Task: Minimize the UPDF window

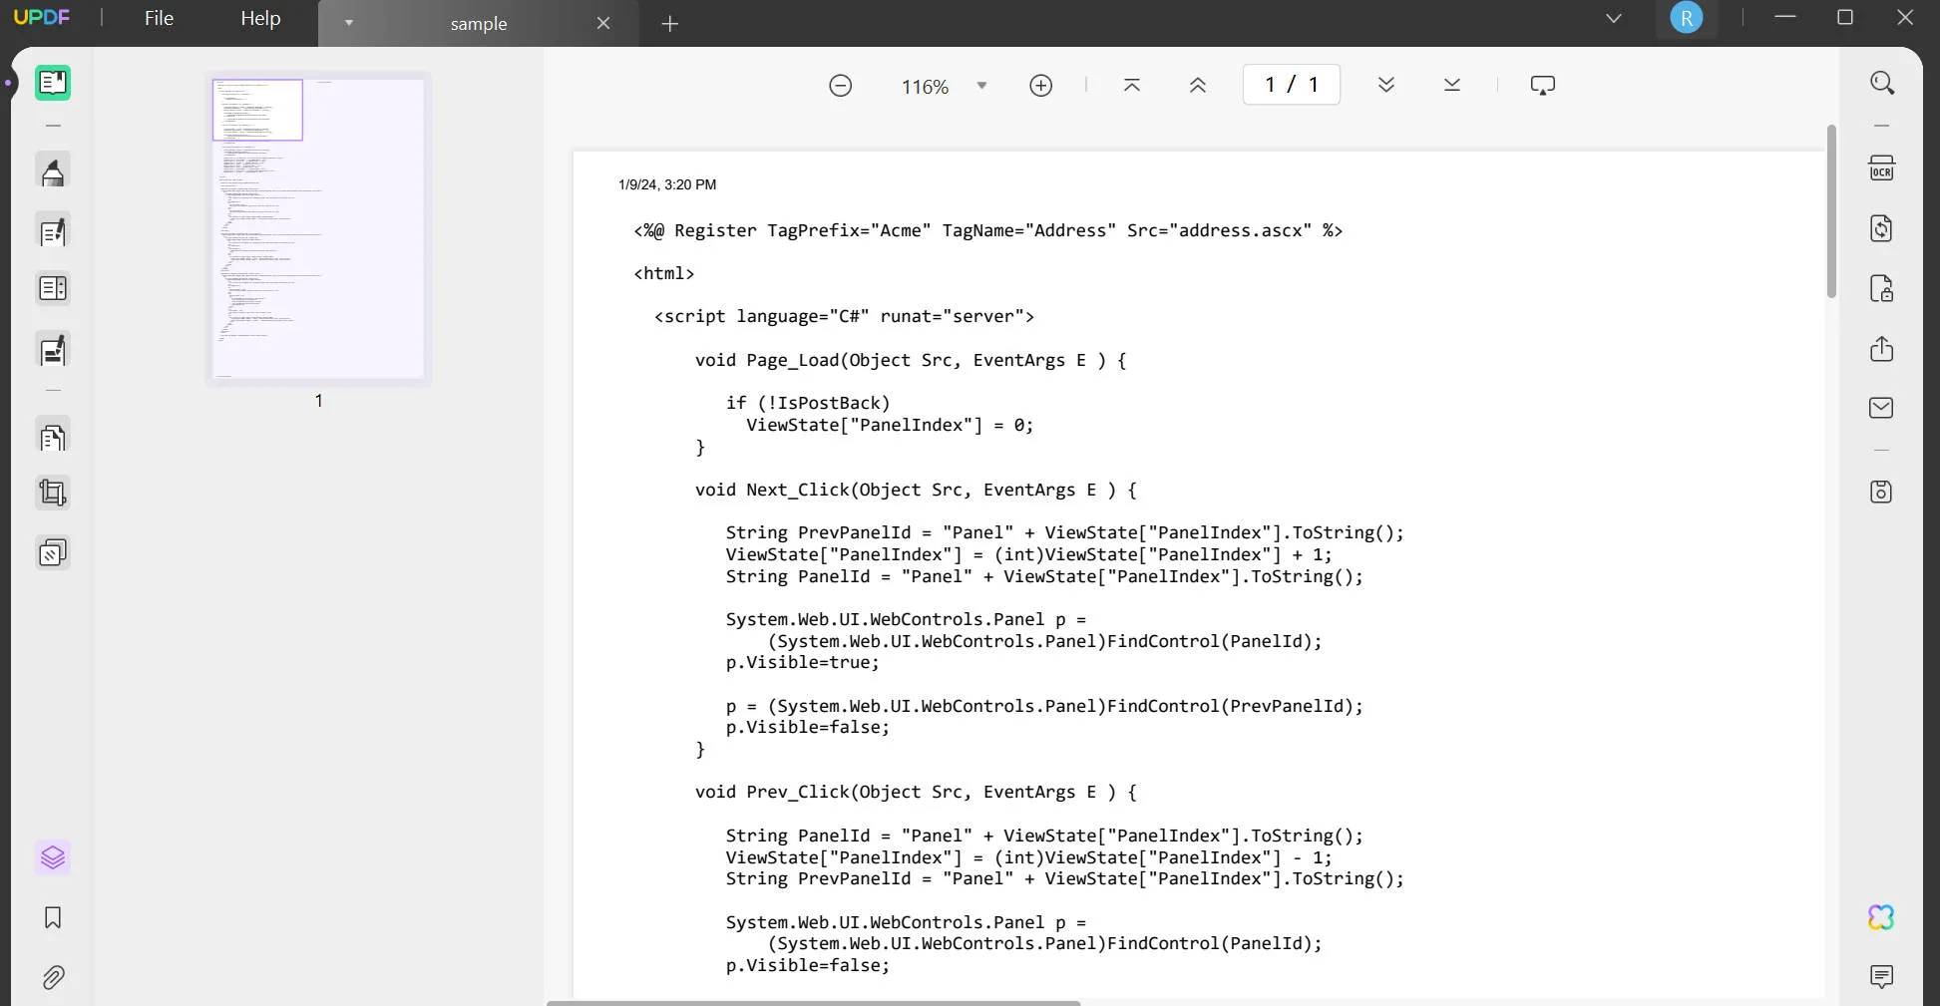Action: (1785, 18)
